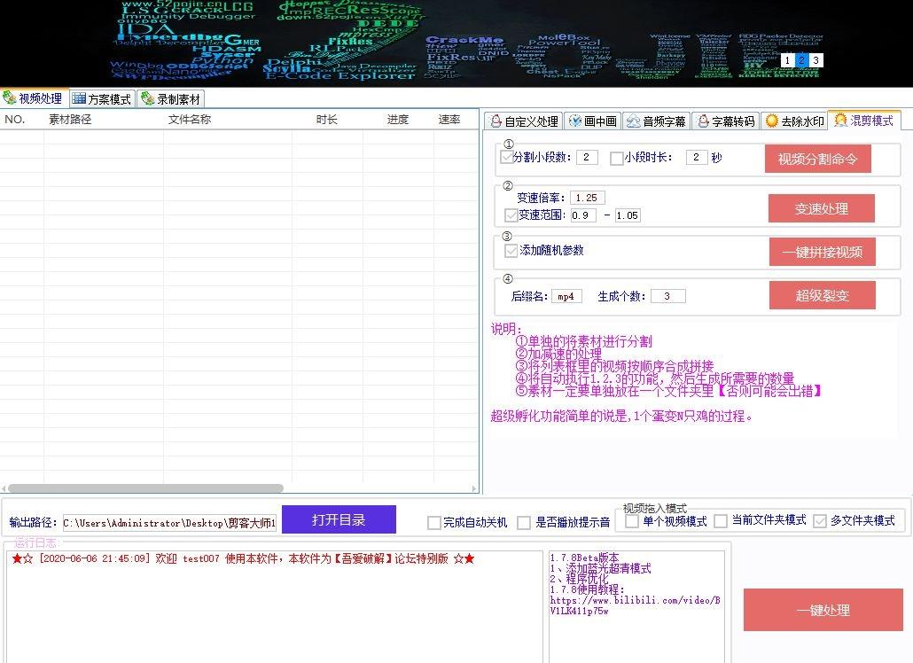Click the 速率 column header
The image size is (913, 663).
[x=456, y=120]
